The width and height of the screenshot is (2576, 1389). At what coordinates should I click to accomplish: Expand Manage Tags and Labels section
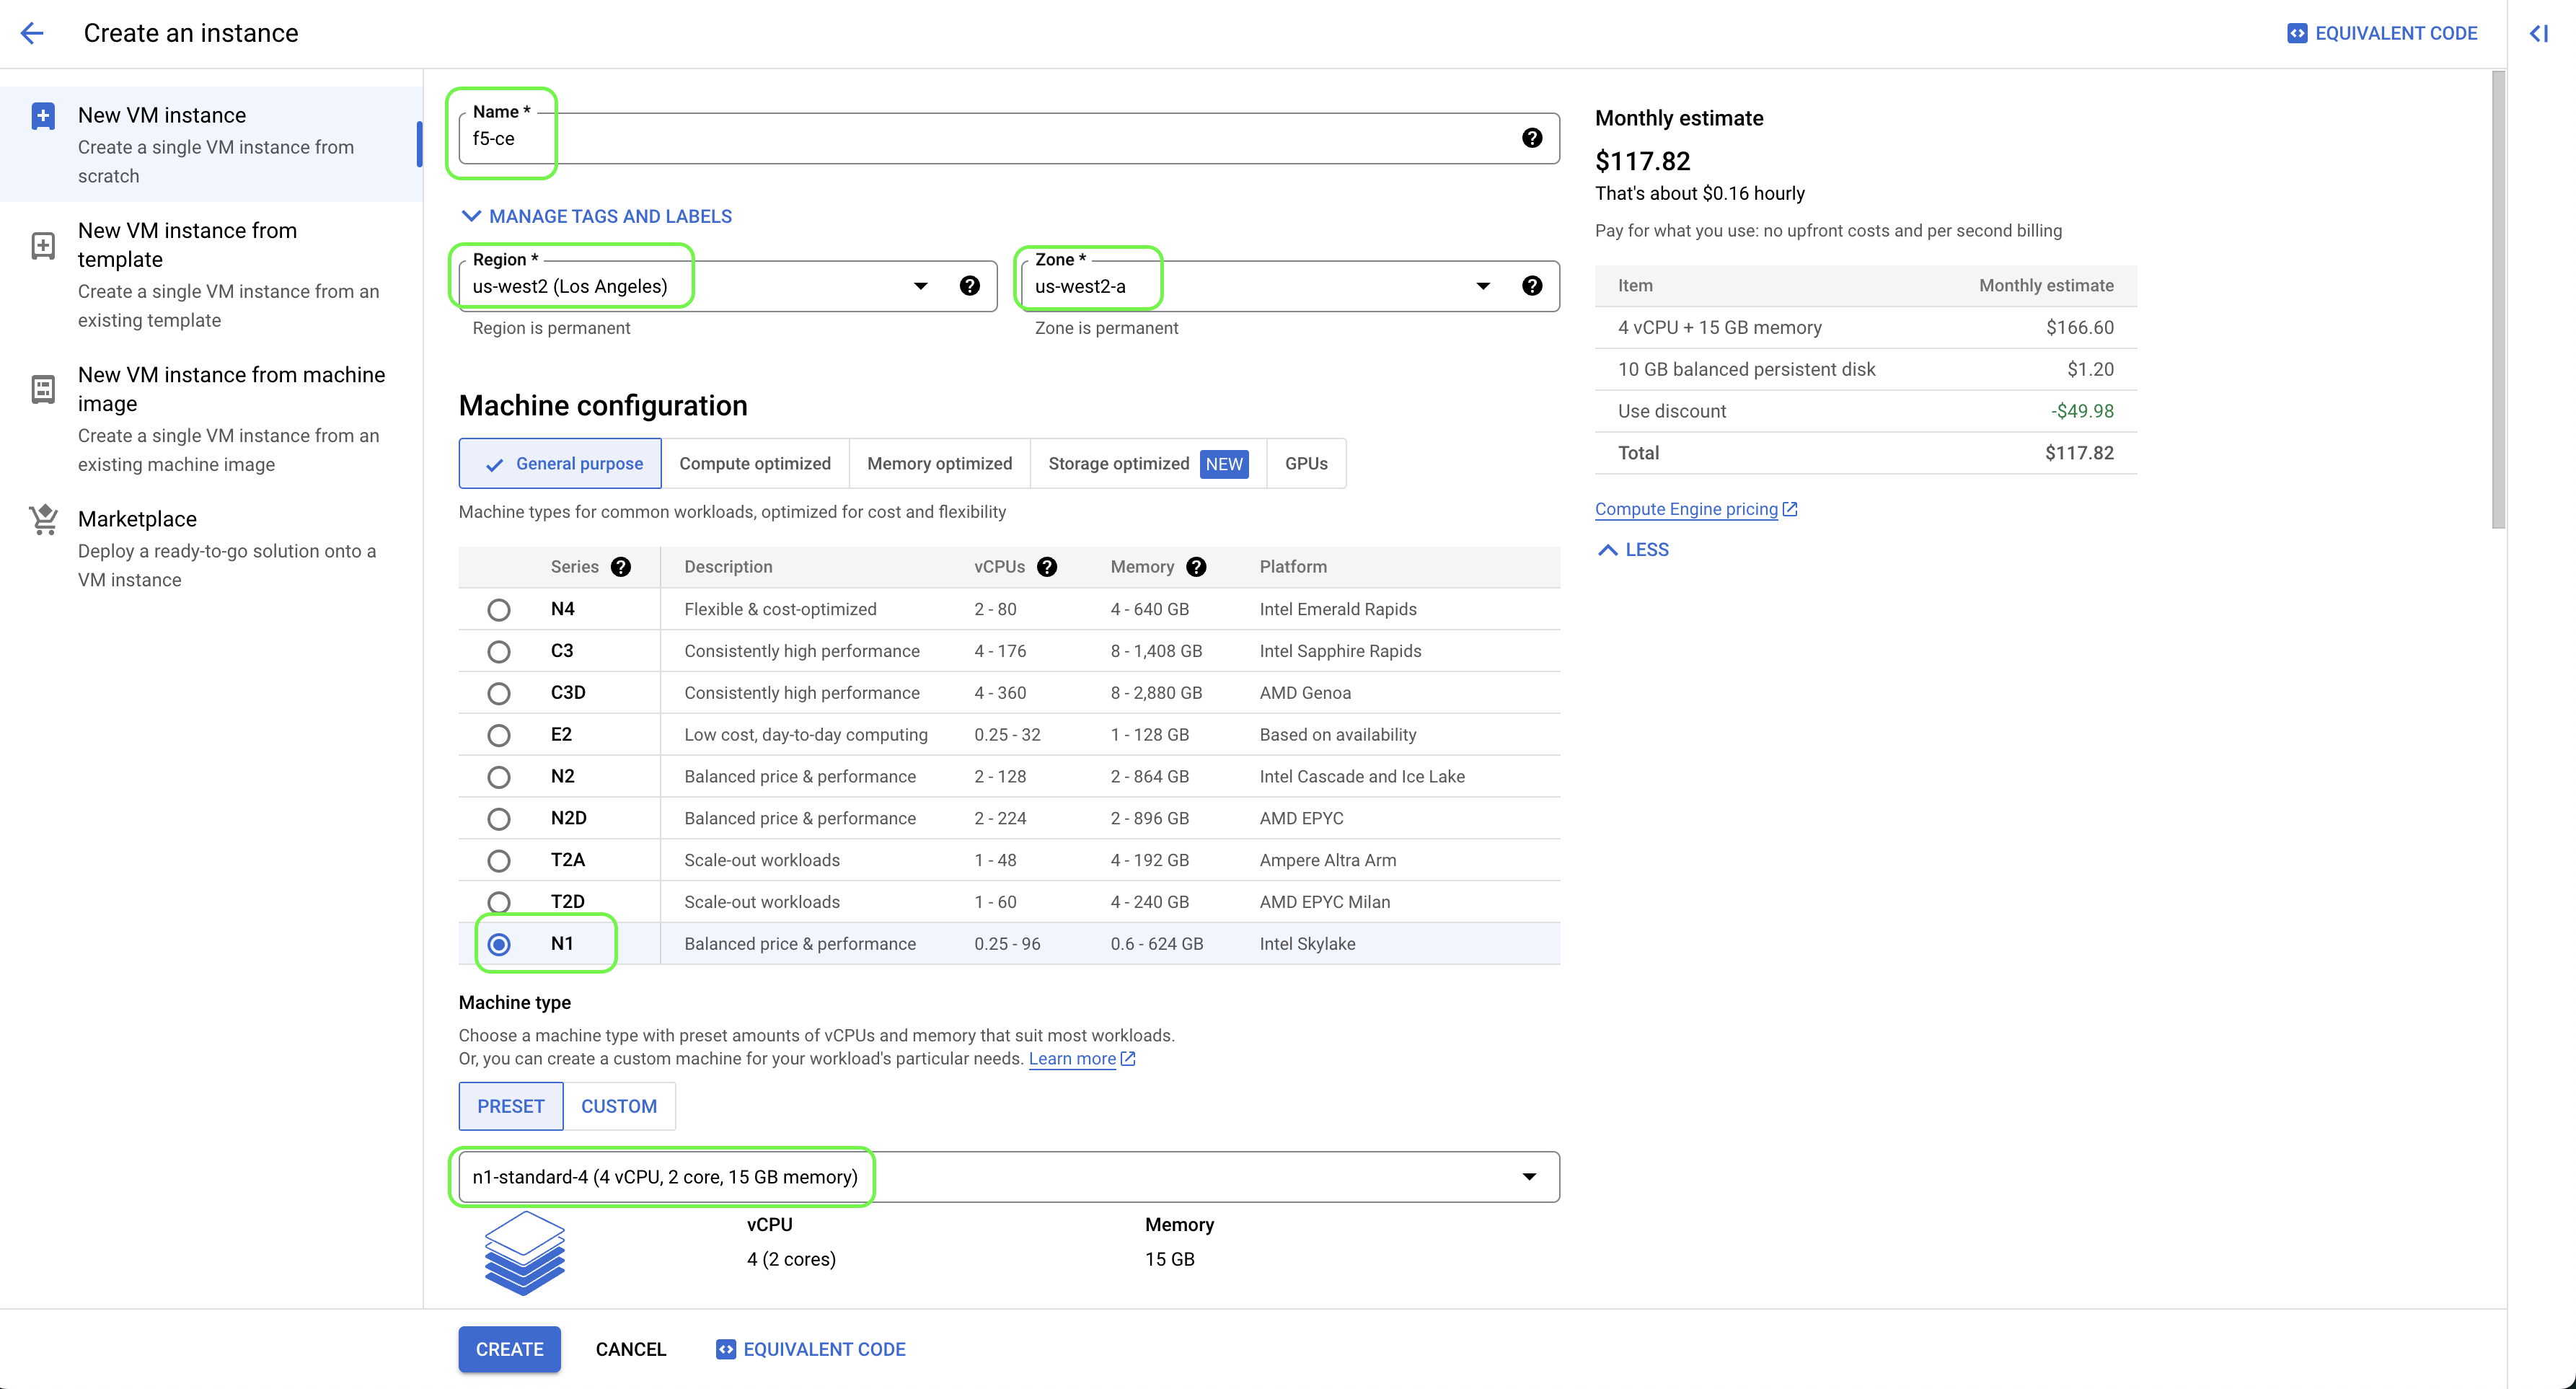pyautogui.click(x=597, y=216)
